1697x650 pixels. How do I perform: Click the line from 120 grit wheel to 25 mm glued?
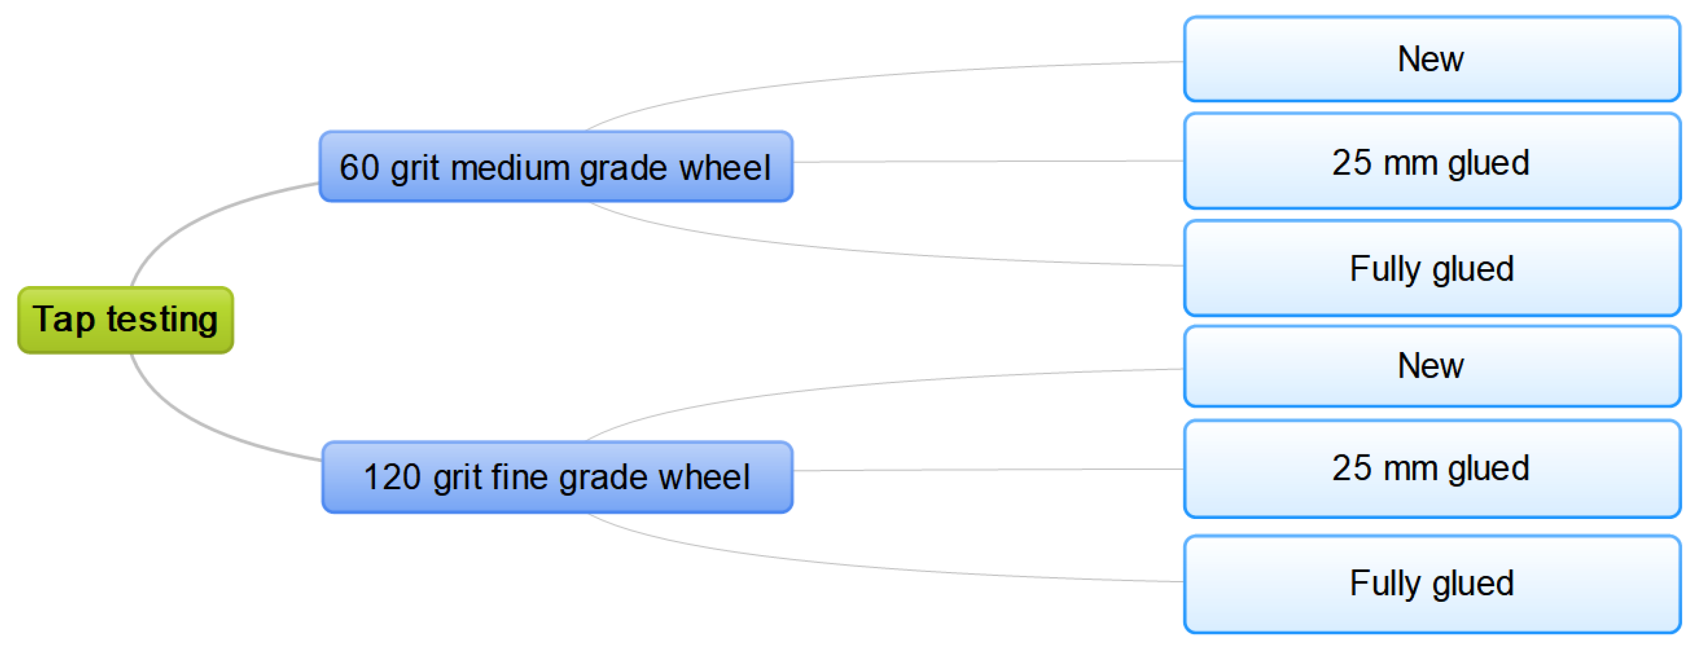[x=988, y=470]
